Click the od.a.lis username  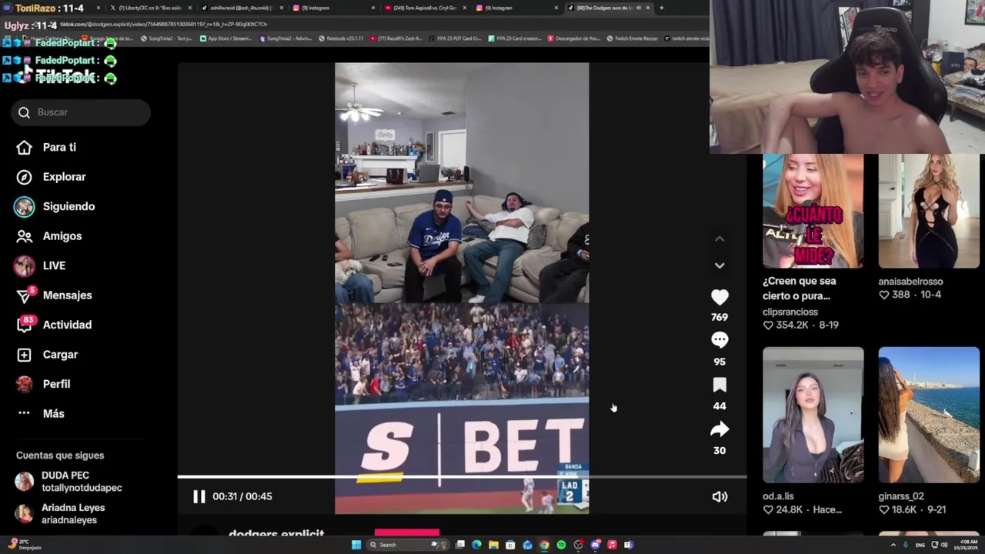point(778,496)
